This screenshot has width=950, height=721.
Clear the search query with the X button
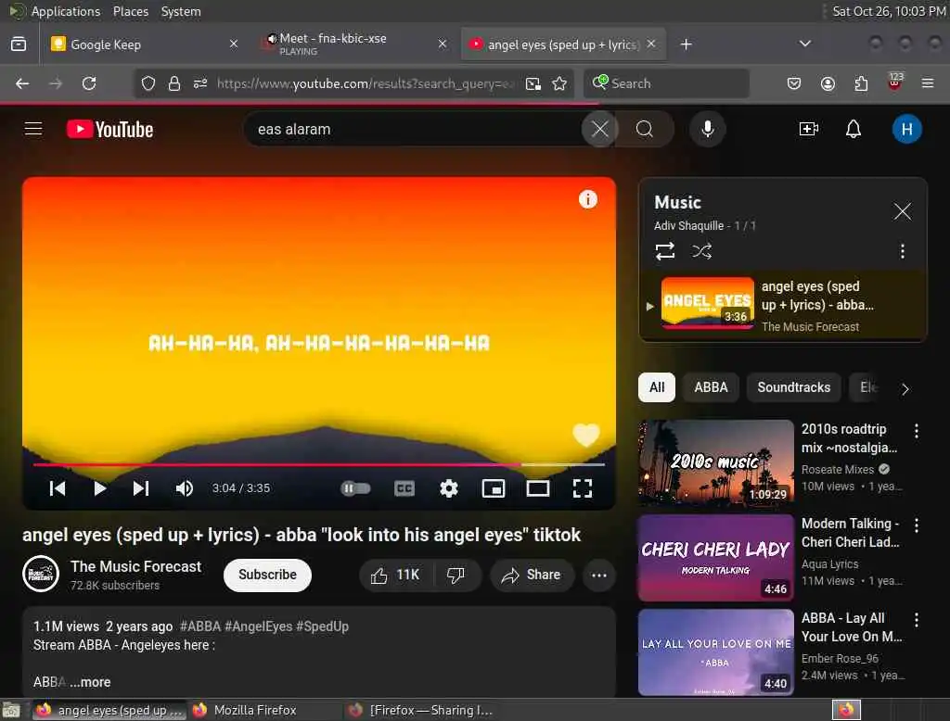[600, 129]
